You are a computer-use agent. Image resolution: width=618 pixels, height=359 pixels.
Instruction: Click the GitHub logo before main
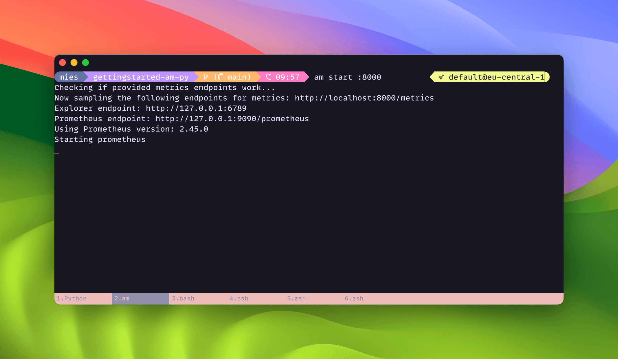(220, 77)
